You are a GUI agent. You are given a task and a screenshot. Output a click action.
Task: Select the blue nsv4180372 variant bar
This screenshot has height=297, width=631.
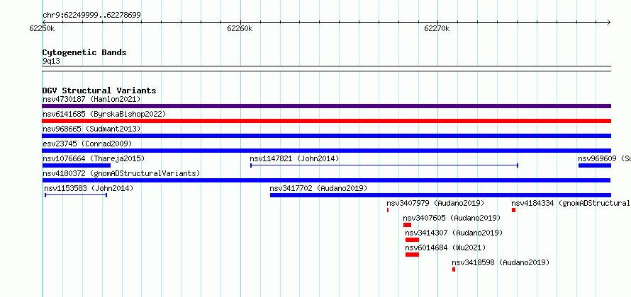pos(327,180)
